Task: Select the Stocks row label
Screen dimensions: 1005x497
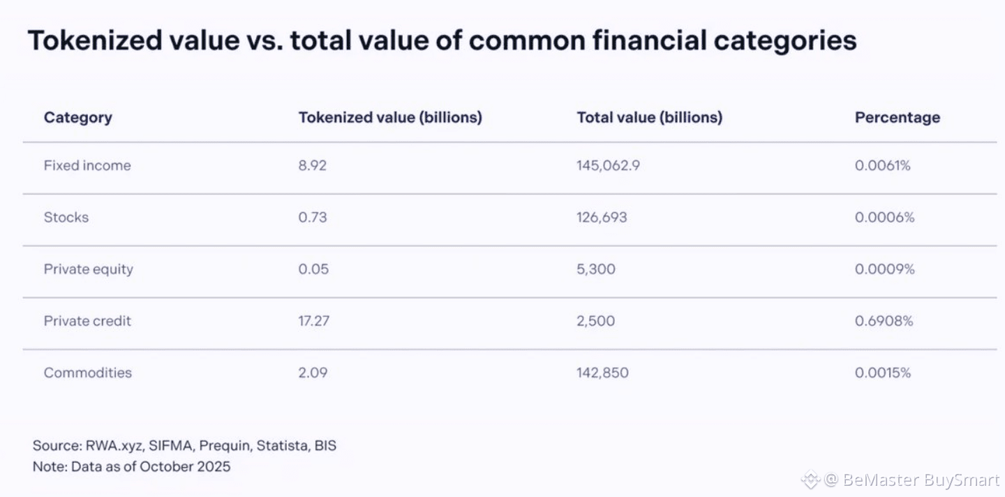Action: point(66,217)
